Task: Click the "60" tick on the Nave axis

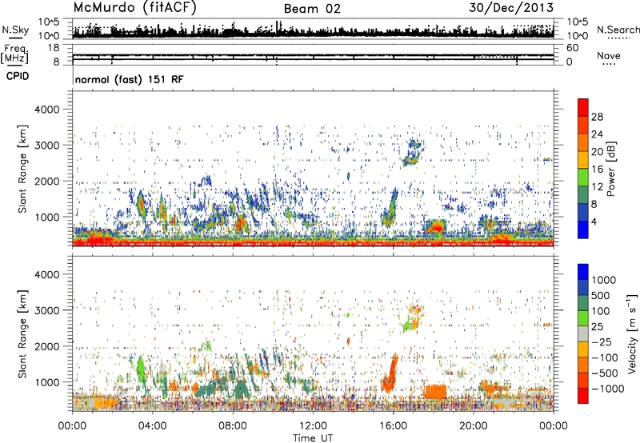Action: click(573, 48)
